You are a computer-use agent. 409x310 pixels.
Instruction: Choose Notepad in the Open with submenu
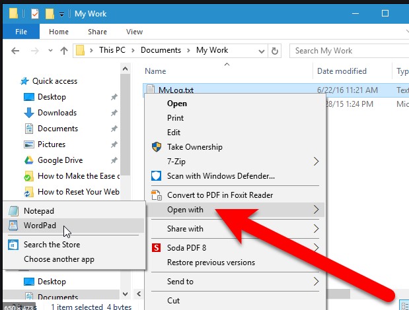tap(75, 211)
